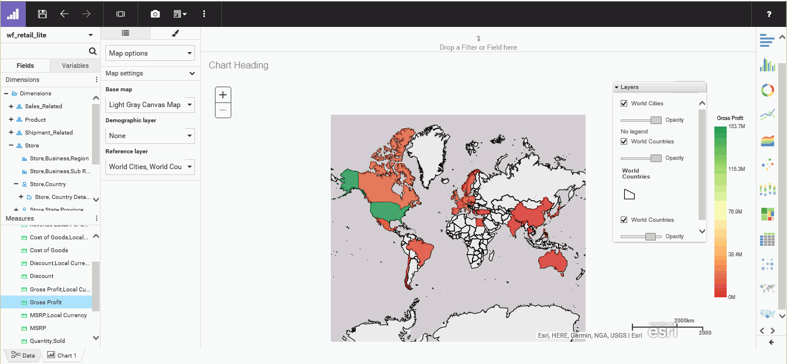Open the Base map dropdown
Image resolution: width=787 pixels, height=364 pixels.
click(150, 105)
